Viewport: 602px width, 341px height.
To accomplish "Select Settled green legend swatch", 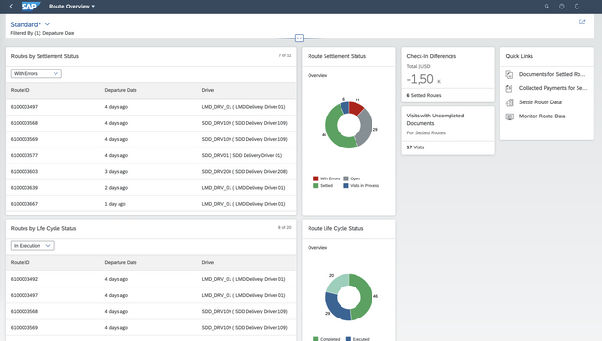I will click(316, 186).
